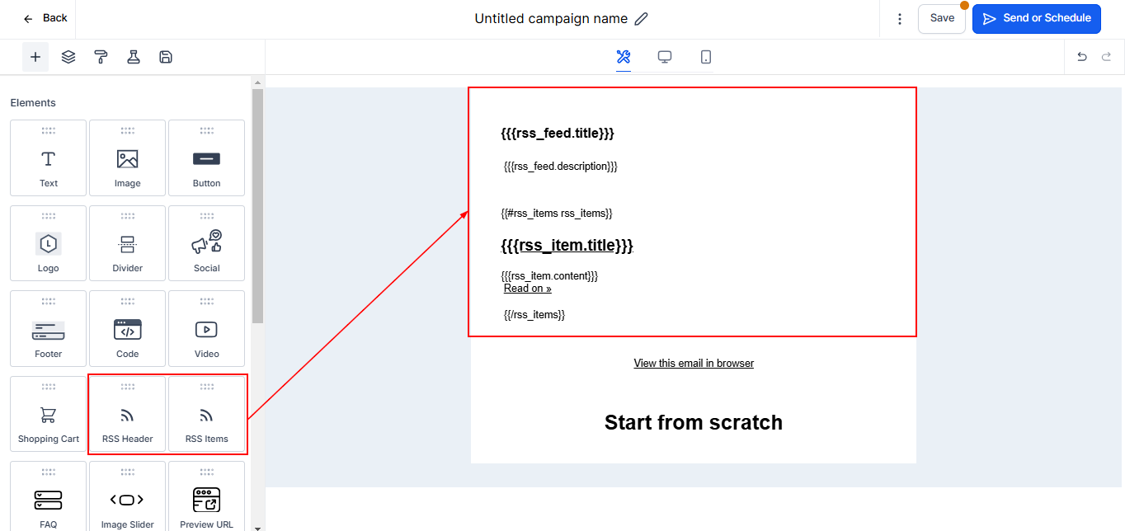Viewport: 1125px width, 531px height.
Task: Select the Footer element
Action: tap(49, 328)
